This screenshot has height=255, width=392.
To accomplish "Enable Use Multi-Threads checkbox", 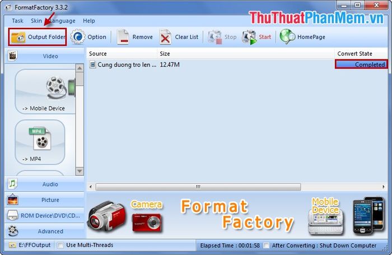I will (x=60, y=245).
